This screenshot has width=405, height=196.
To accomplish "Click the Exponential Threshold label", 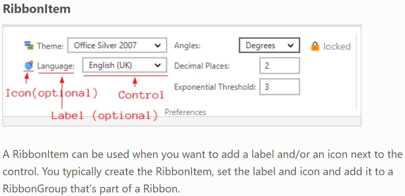I will pos(215,87).
